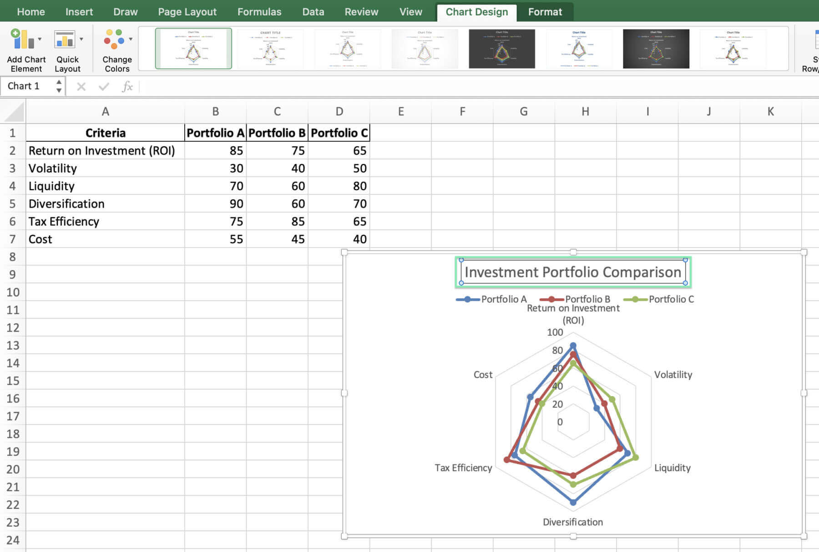The height and width of the screenshot is (552, 819).
Task: Click the chart title Investment Portfolio Comparison
Action: (573, 272)
